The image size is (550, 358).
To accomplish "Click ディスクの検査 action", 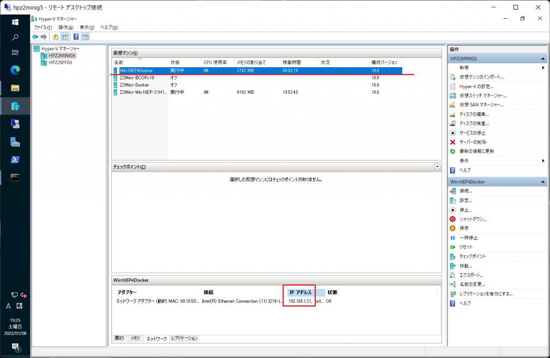I will pyautogui.click(x=474, y=123).
